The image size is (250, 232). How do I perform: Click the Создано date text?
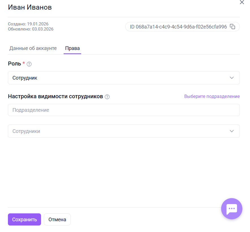[x=30, y=24]
